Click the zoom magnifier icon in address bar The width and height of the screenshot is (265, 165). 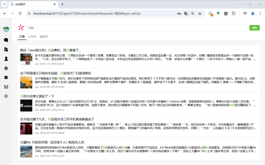(x=193, y=14)
